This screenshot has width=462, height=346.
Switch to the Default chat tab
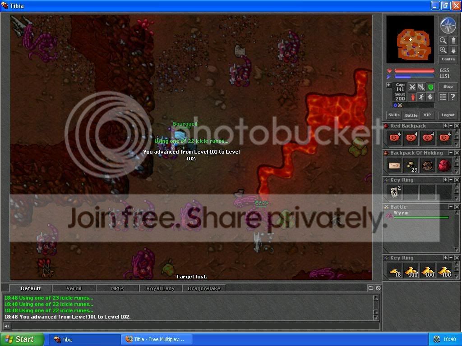[31, 288]
